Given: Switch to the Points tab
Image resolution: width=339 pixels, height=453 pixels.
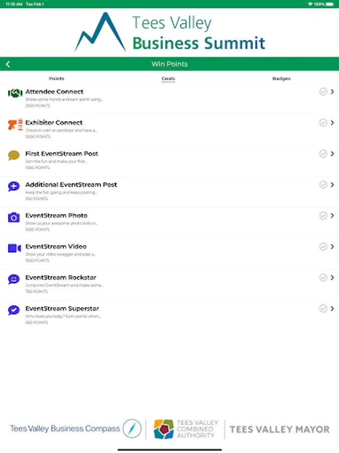Looking at the screenshot, I should coord(56,79).
